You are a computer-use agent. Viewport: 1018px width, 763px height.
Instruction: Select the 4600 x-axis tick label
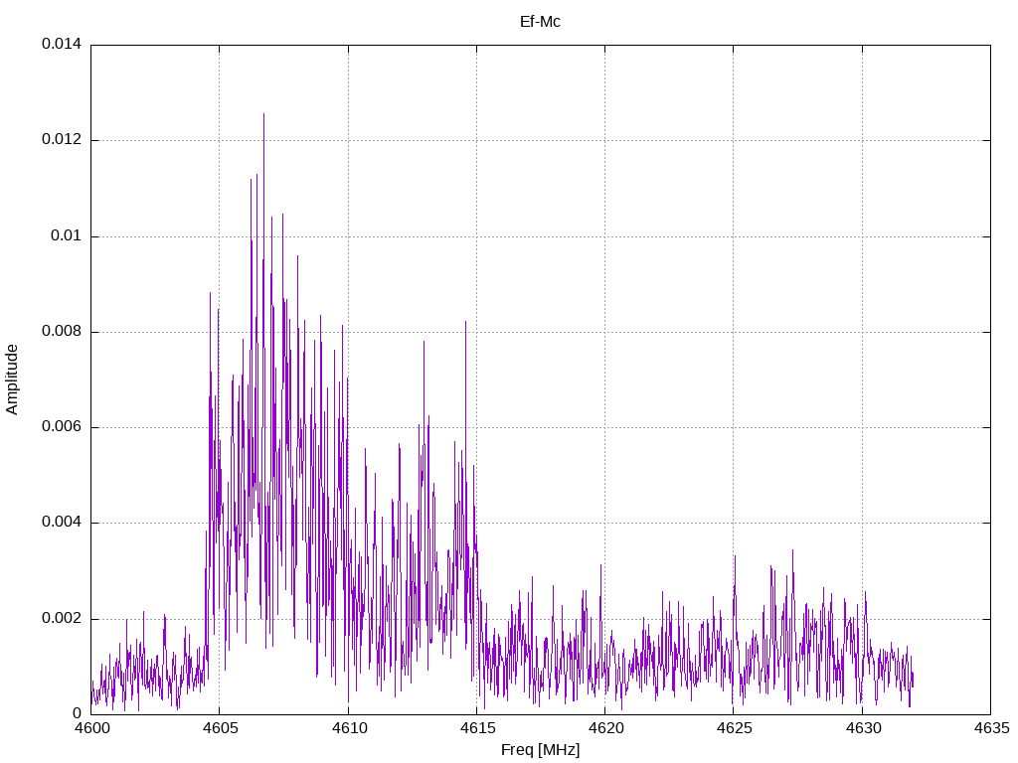point(91,728)
